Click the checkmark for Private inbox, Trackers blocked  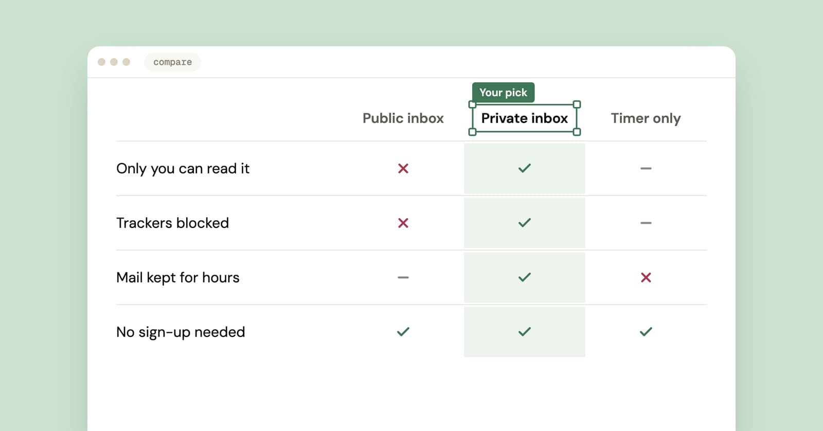pos(525,223)
